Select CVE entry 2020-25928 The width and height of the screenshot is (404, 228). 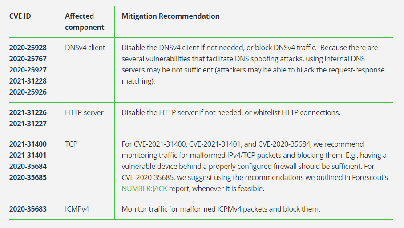coord(28,48)
